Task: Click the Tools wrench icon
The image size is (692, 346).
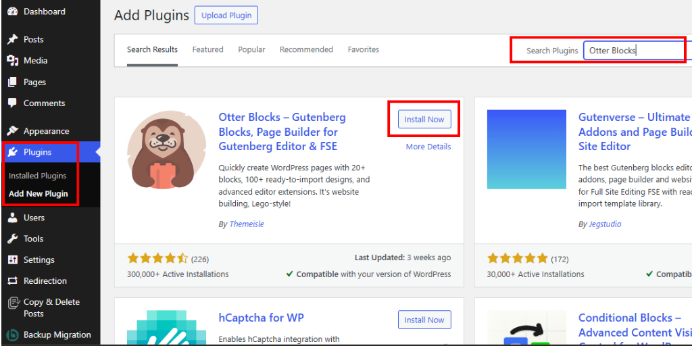Action: point(12,239)
